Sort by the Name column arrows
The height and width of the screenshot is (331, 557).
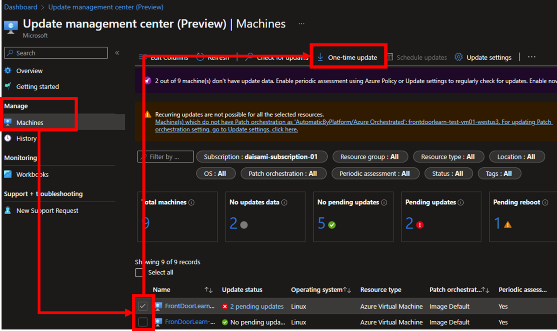(208, 290)
